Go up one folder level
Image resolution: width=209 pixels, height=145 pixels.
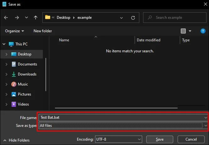35,18
